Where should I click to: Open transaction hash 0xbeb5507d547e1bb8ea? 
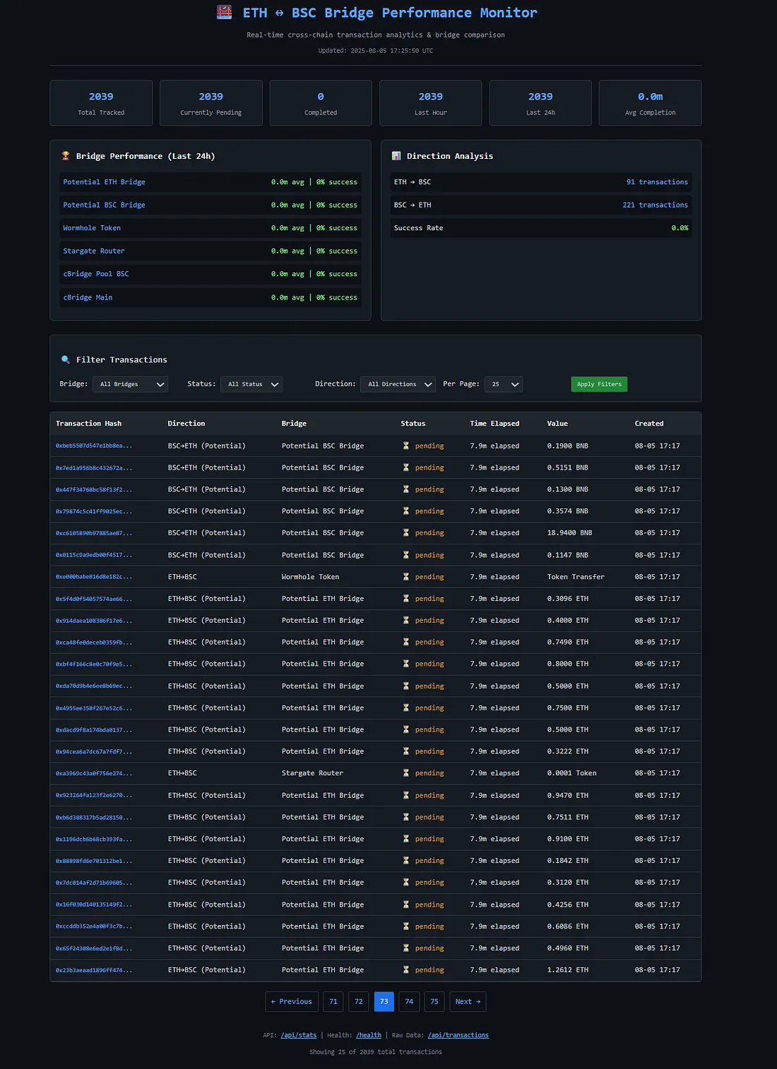pos(94,446)
